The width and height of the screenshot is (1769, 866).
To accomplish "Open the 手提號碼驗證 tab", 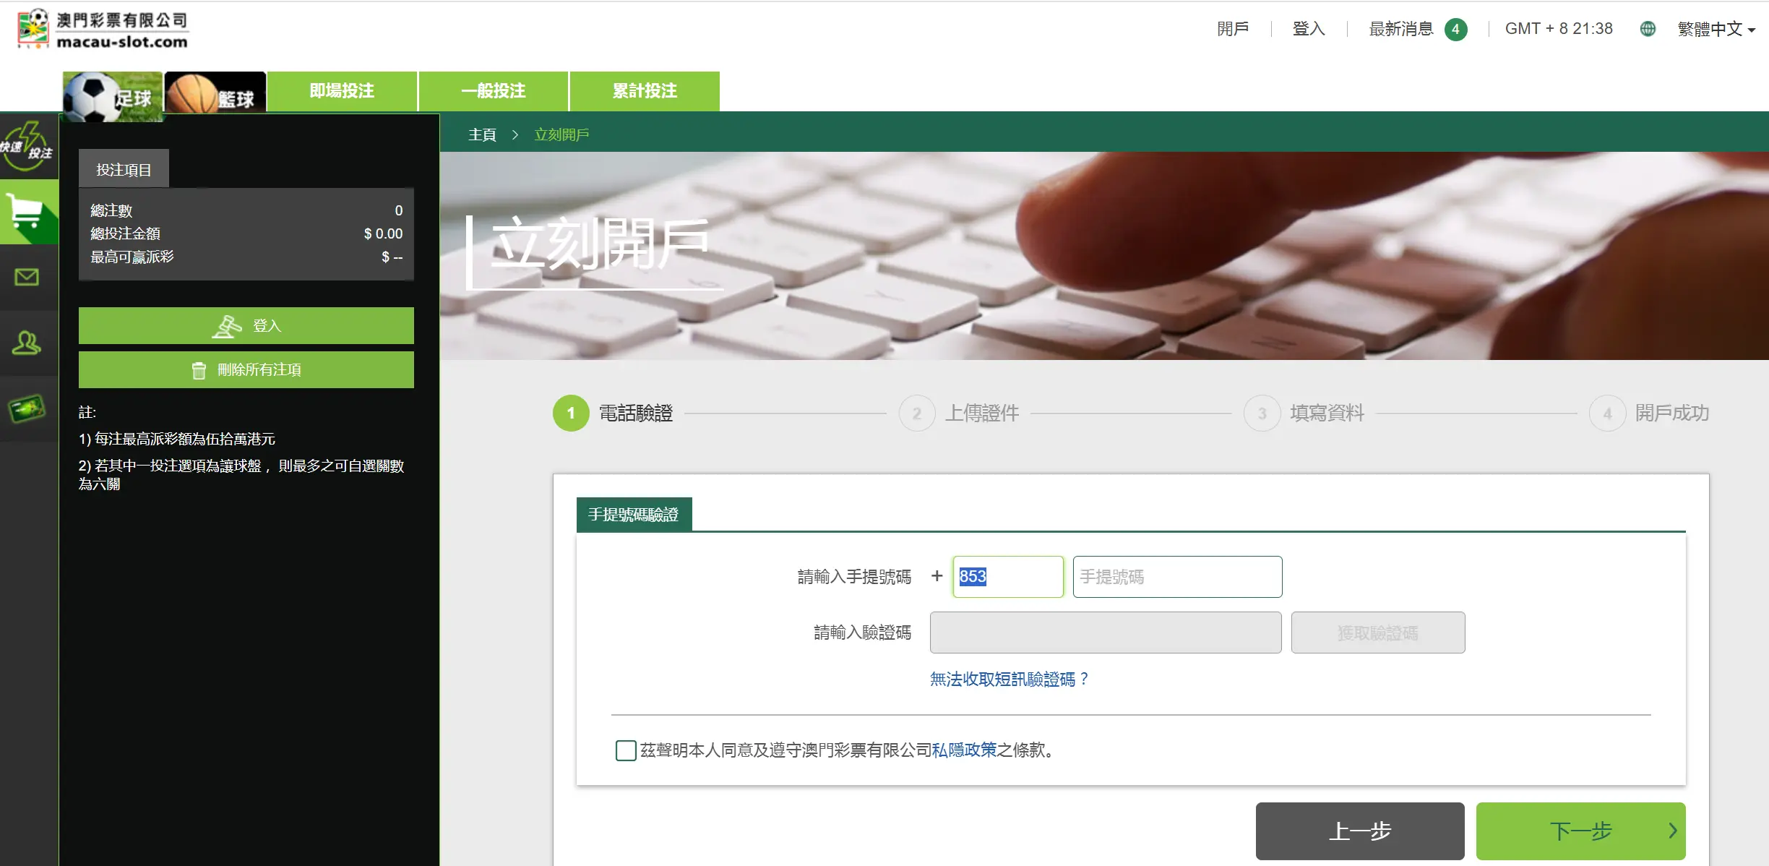I will tap(634, 514).
